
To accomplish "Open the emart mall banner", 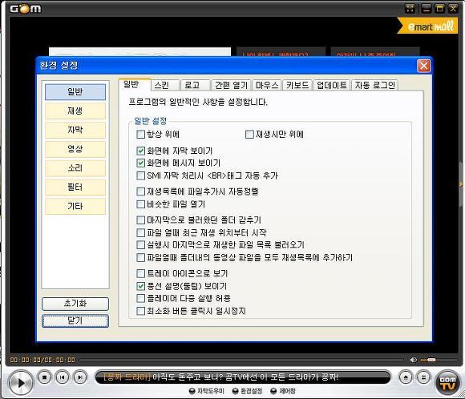I will pyautogui.click(x=427, y=26).
